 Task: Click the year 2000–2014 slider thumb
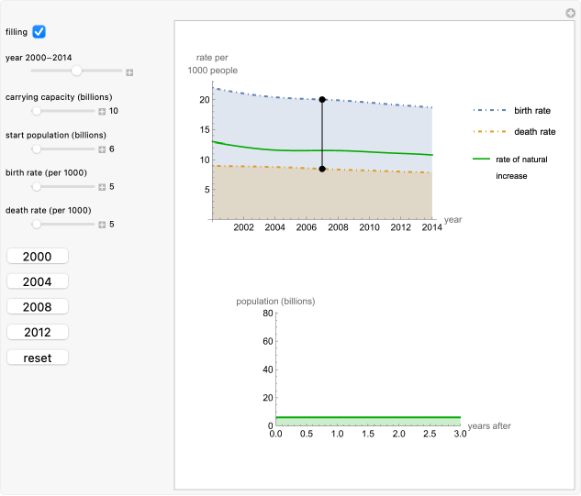(x=77, y=71)
